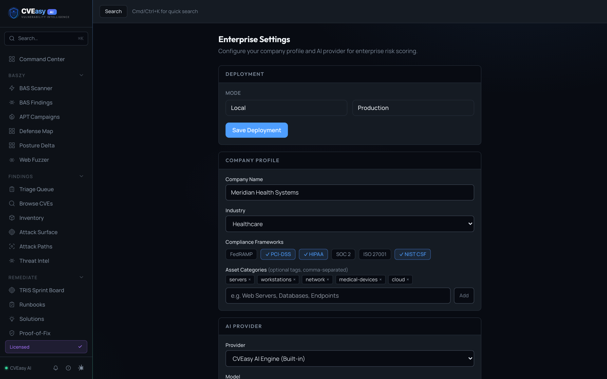Open notifications bell icon
The width and height of the screenshot is (607, 379).
(x=56, y=368)
